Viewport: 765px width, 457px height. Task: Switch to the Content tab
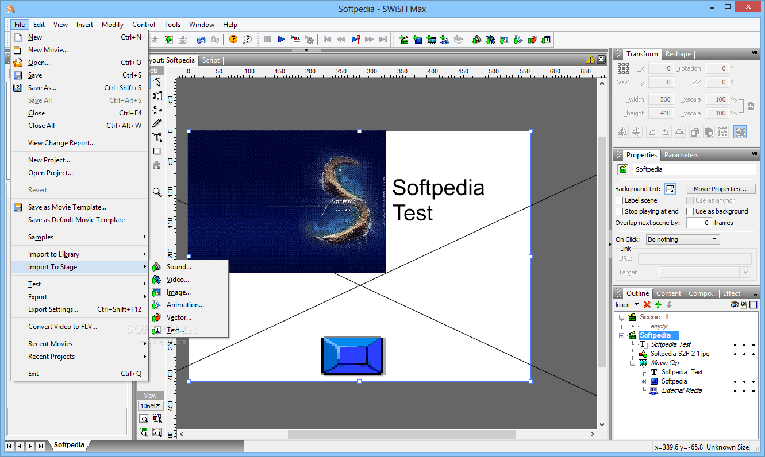click(668, 293)
